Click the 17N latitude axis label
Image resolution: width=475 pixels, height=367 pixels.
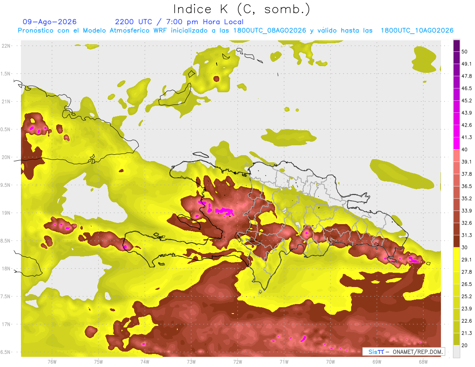tap(7, 324)
